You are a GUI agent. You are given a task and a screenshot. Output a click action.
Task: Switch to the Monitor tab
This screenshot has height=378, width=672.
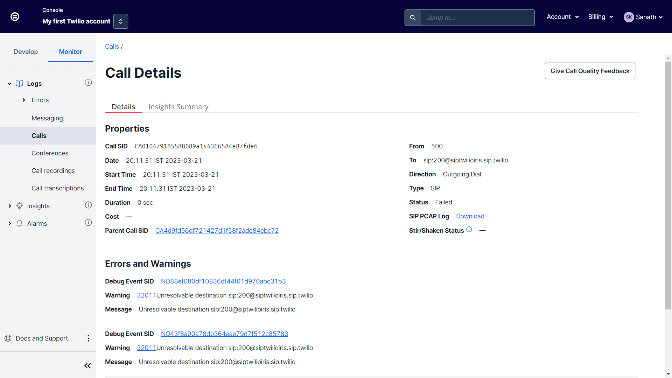tap(70, 52)
